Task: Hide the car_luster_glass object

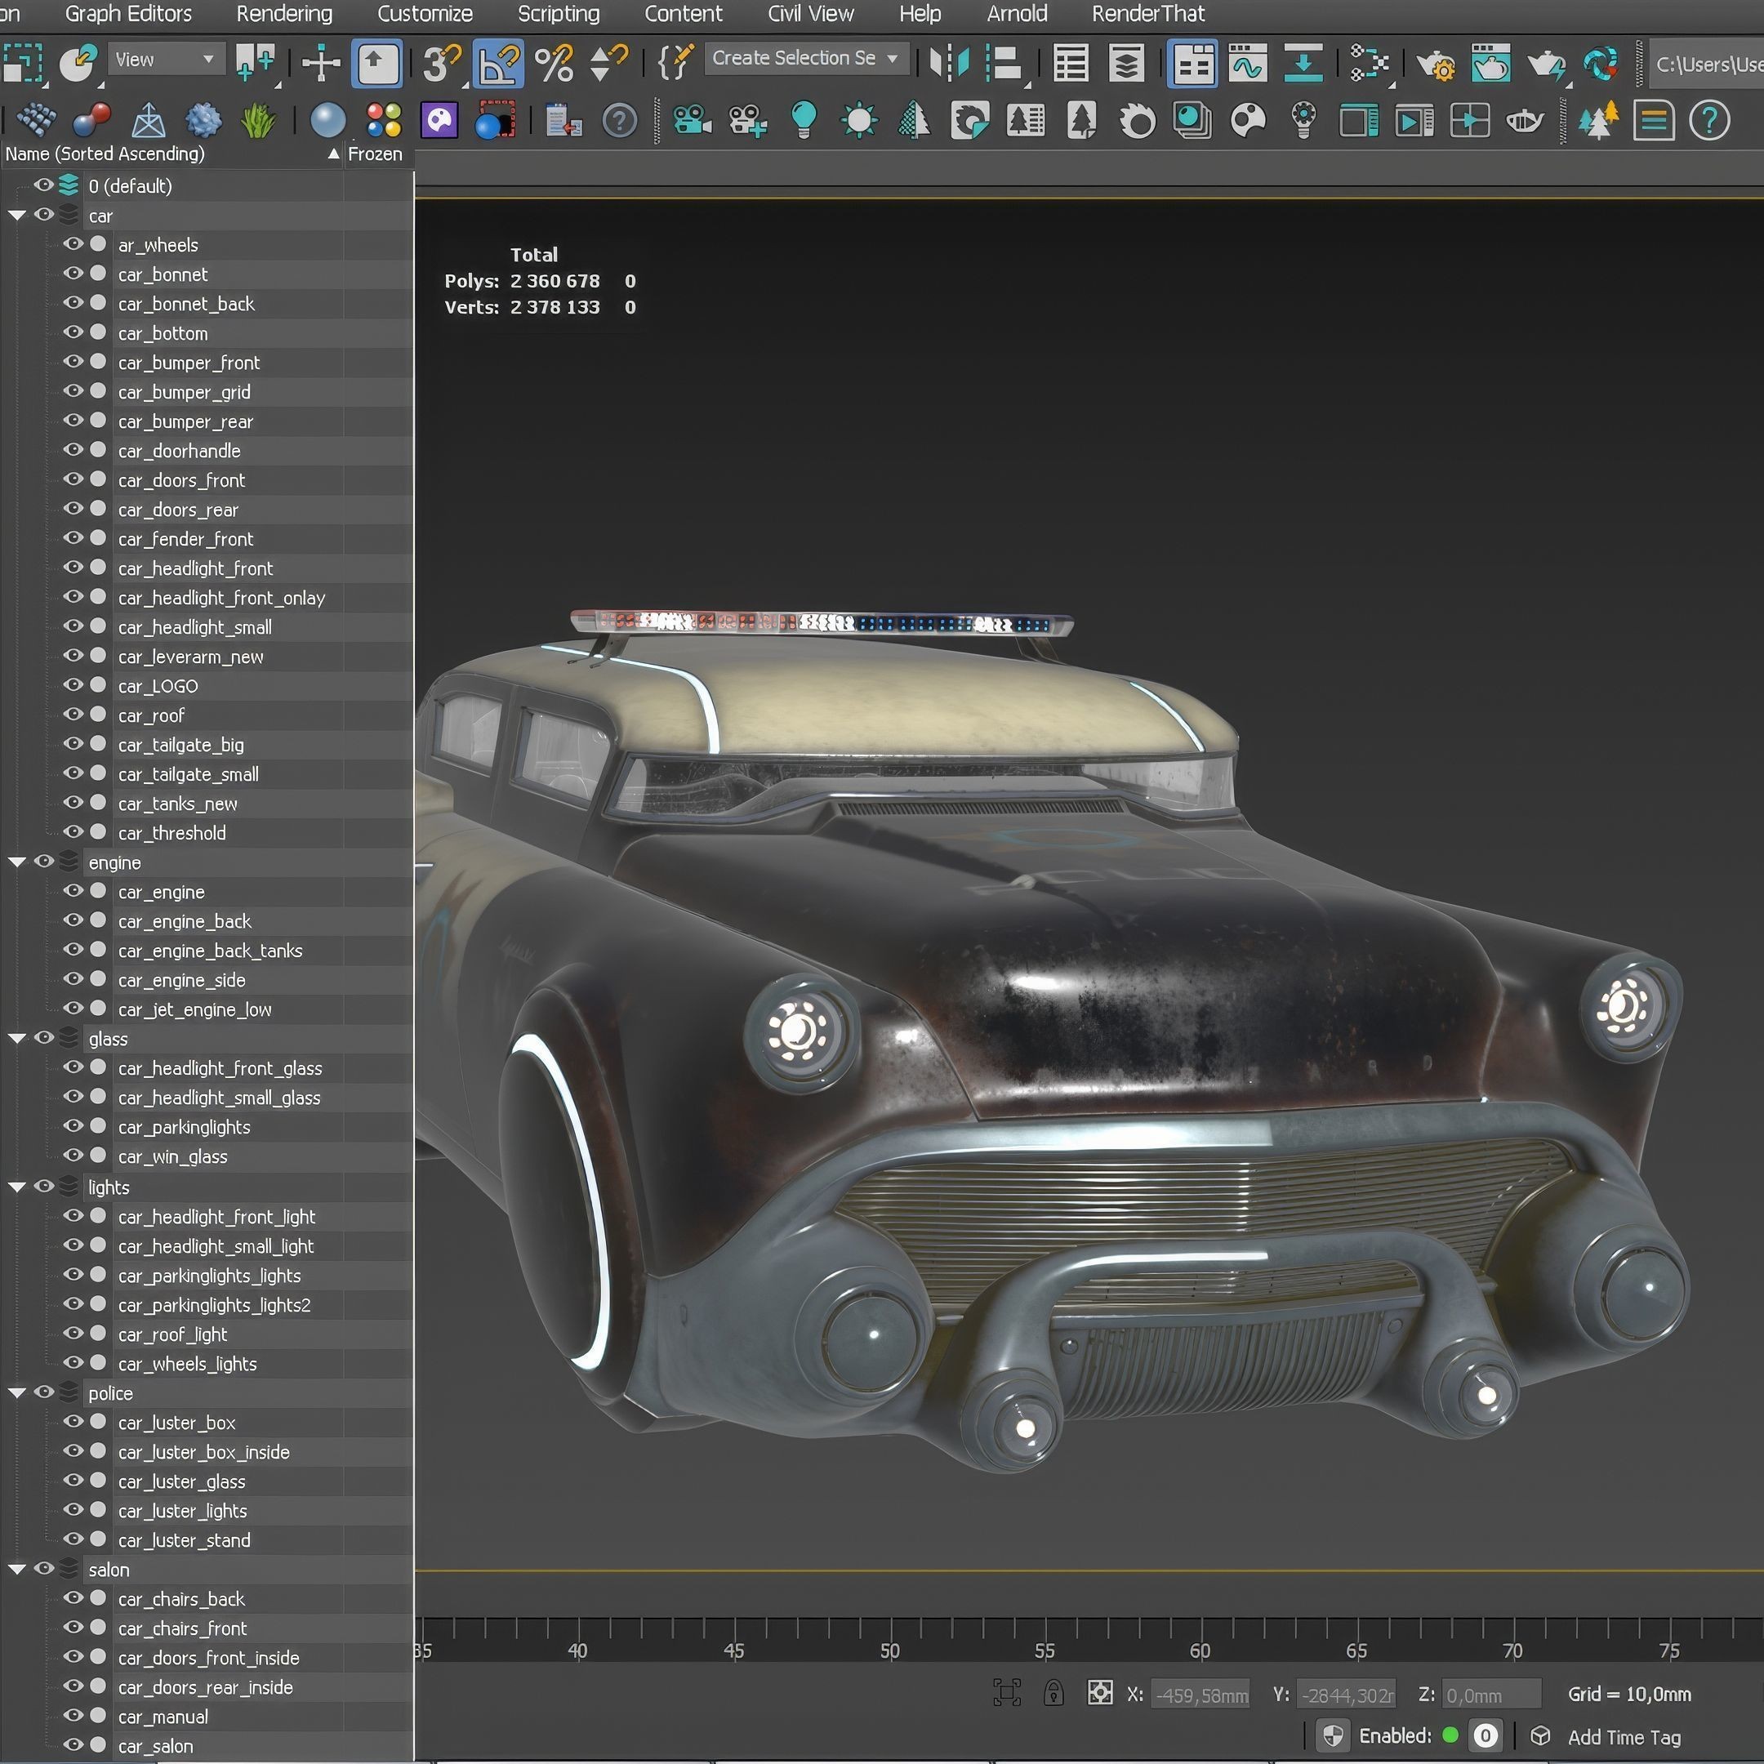Action: pos(75,1482)
